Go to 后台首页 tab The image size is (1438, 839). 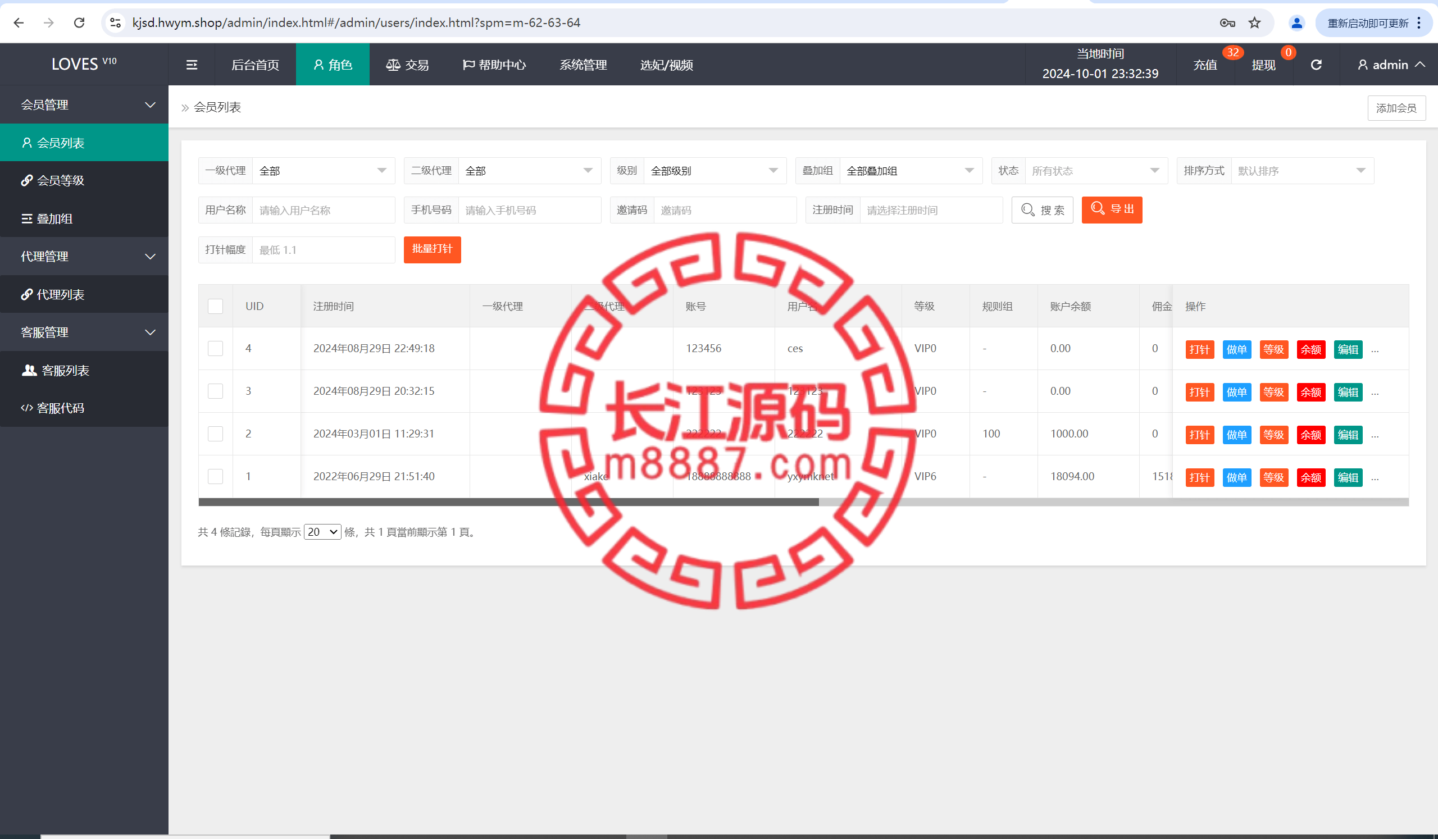[255, 65]
